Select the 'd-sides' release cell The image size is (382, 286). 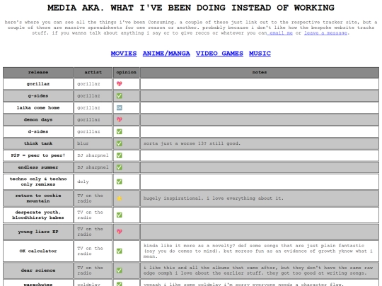(x=38, y=131)
